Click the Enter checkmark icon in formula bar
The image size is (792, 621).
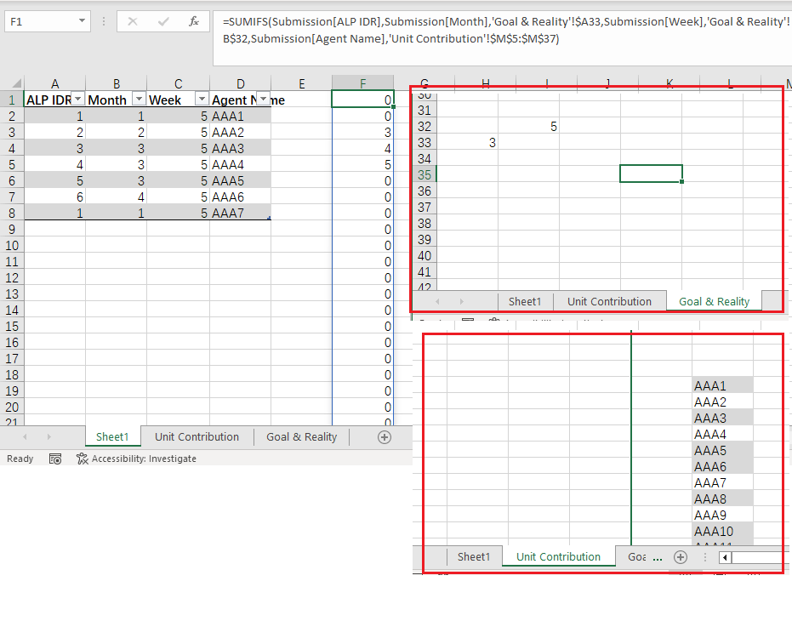coord(163,22)
